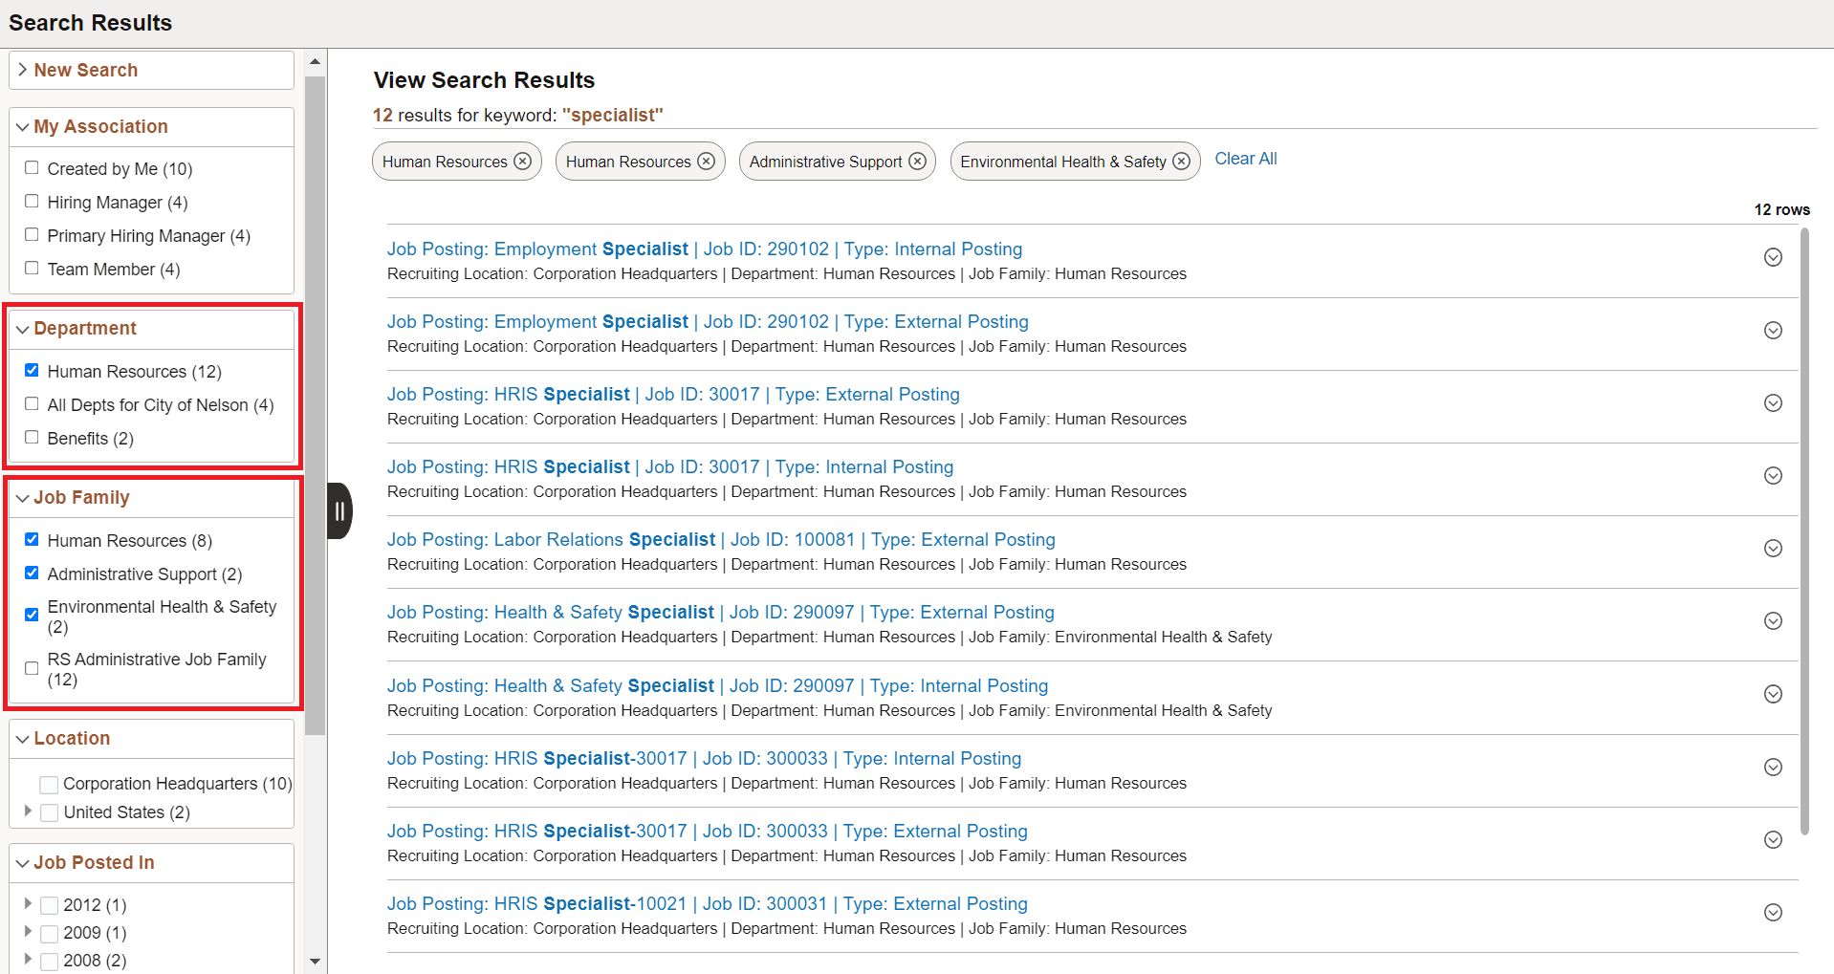Collapse the My Association section

tap(21, 126)
